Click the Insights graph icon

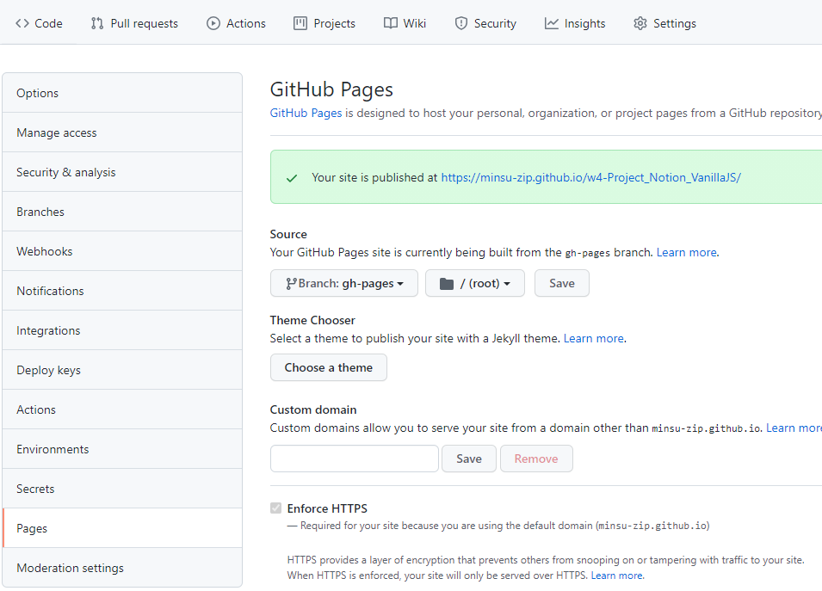pyautogui.click(x=552, y=23)
